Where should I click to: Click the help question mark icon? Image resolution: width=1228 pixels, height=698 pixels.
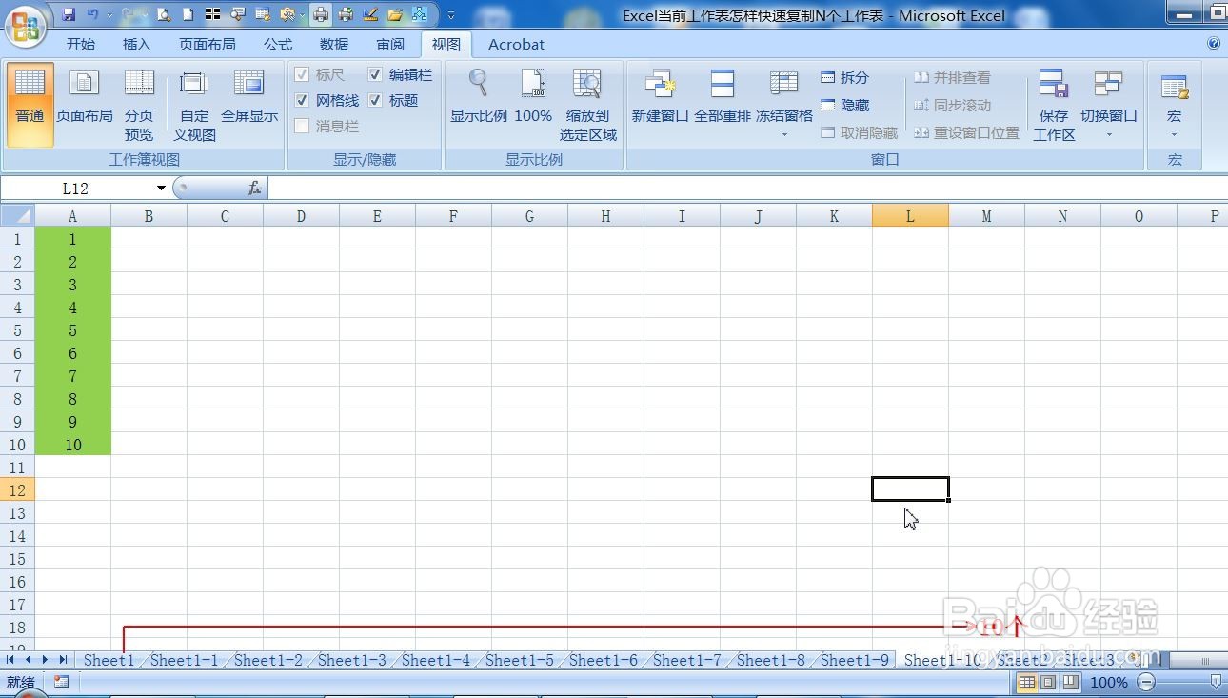click(1213, 43)
